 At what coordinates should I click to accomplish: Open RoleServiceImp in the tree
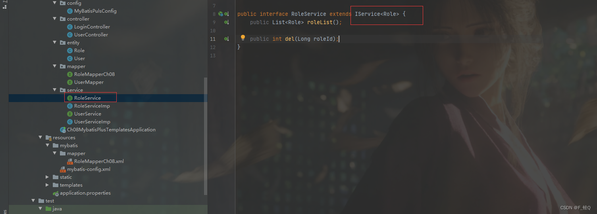(92, 106)
